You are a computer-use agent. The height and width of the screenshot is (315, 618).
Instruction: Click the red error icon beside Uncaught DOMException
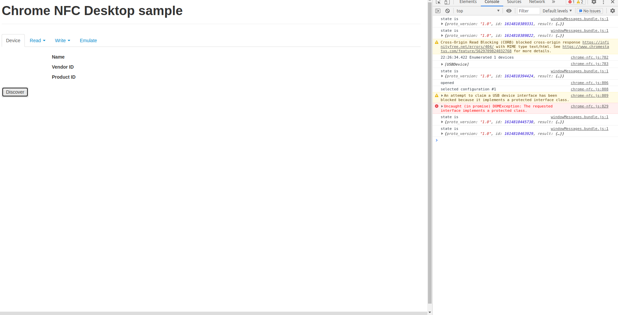coord(437,106)
